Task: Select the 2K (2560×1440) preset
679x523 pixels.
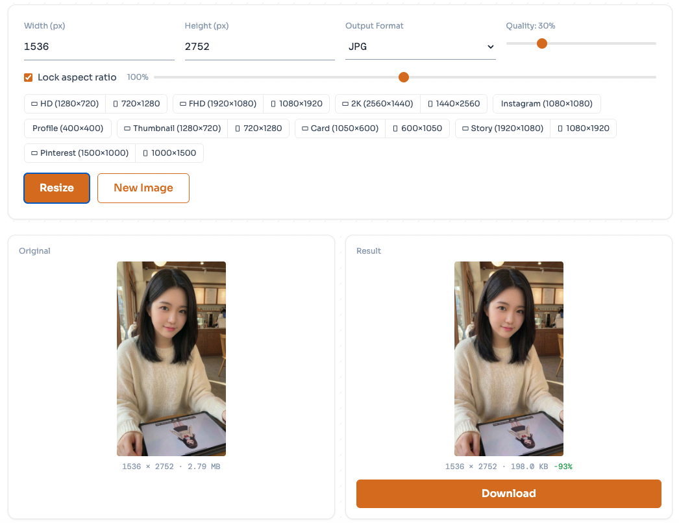Action: coord(377,104)
